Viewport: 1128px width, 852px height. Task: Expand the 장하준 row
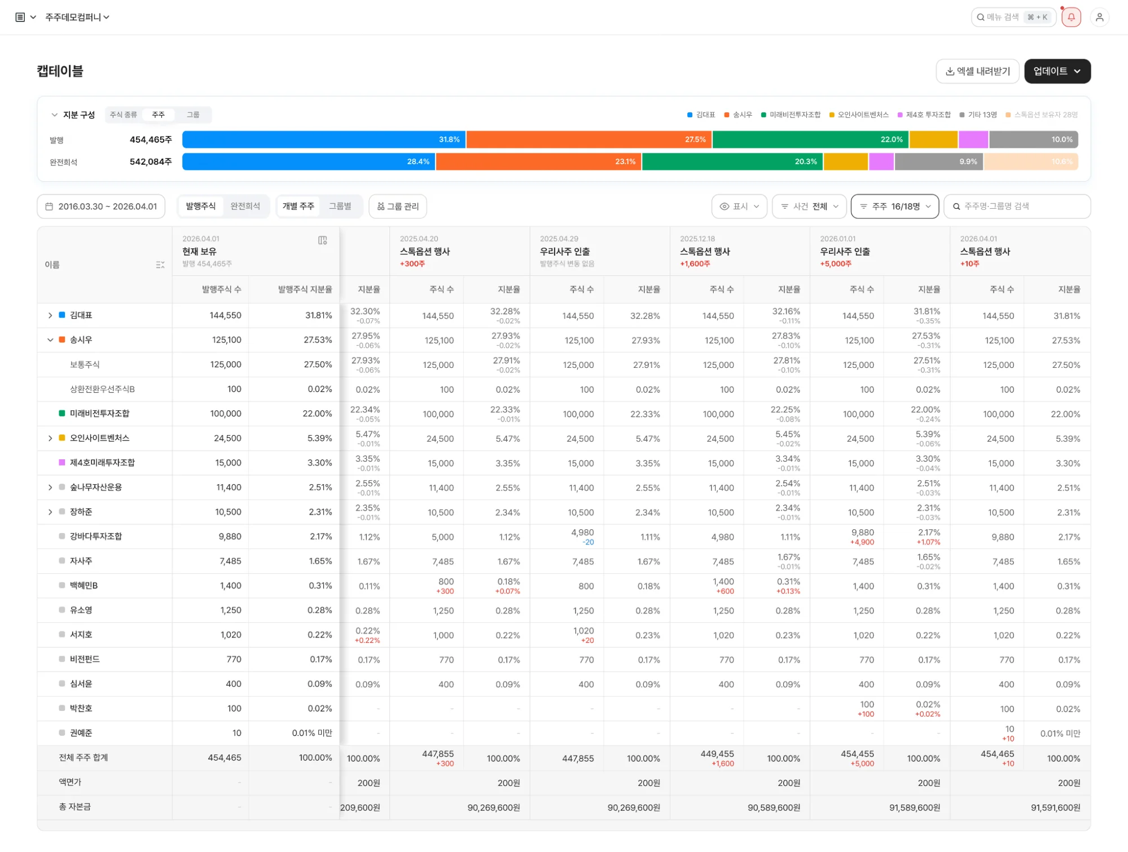click(50, 512)
